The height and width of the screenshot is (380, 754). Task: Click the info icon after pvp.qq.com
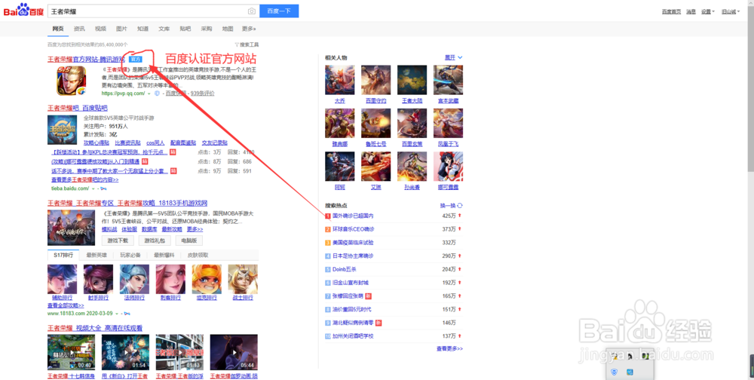[x=157, y=93]
